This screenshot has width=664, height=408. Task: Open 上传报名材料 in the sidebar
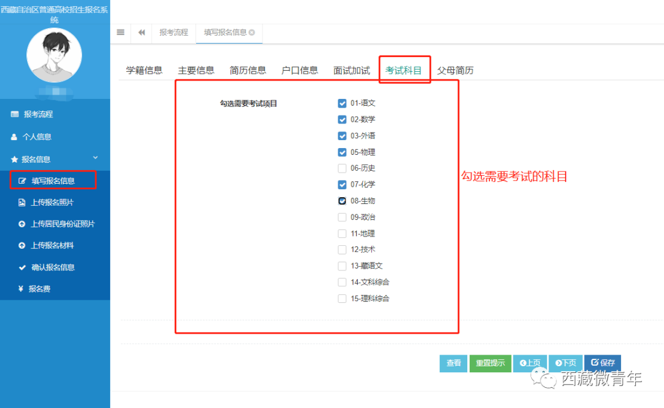click(52, 246)
